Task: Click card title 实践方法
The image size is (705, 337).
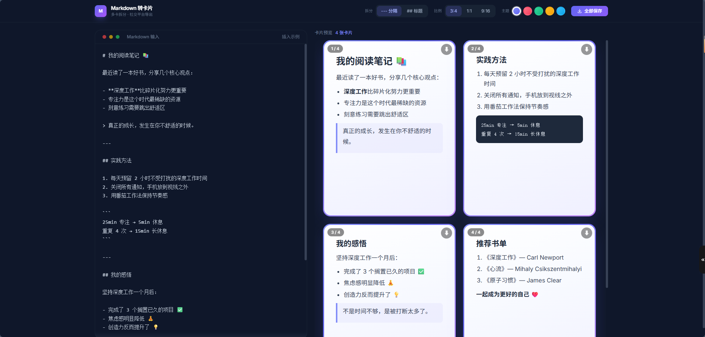Action: click(x=491, y=60)
